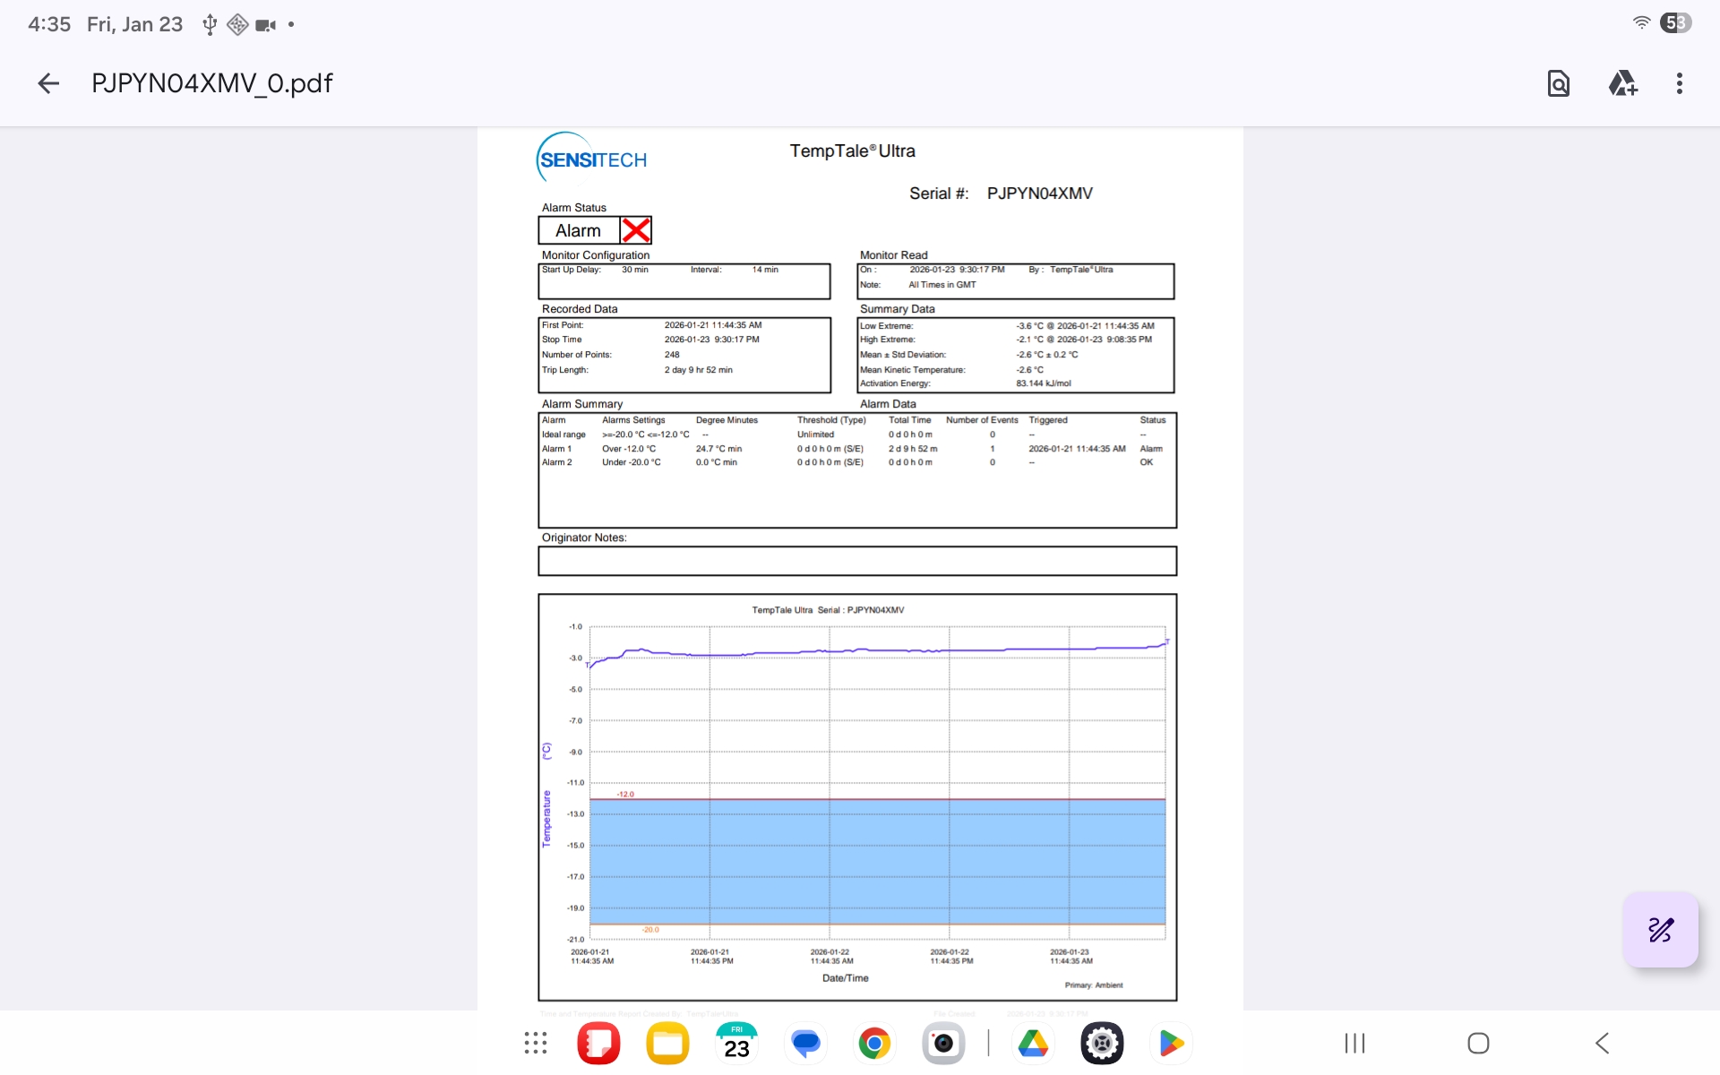1720x1075 pixels.
Task: Open the Settings gear app
Action: point(1102,1043)
